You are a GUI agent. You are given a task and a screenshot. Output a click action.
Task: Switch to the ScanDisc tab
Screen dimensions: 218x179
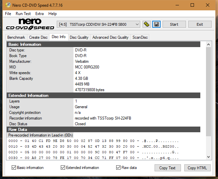140,37
